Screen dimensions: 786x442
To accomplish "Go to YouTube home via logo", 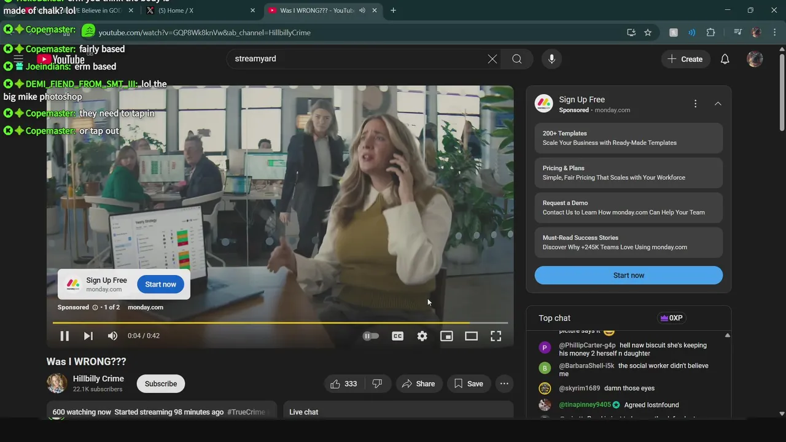I will click(60, 60).
